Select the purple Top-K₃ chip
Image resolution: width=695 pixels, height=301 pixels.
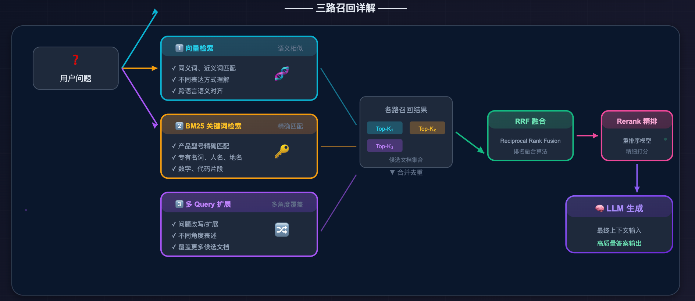click(x=385, y=146)
